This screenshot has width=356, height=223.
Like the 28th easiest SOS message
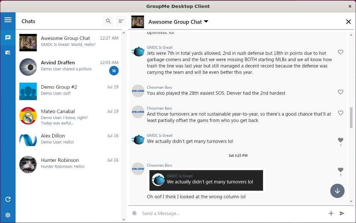click(x=340, y=92)
